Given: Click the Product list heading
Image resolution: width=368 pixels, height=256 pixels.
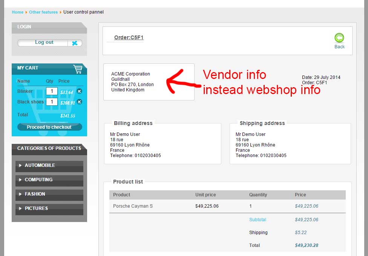Looking at the screenshot, I should (128, 182).
